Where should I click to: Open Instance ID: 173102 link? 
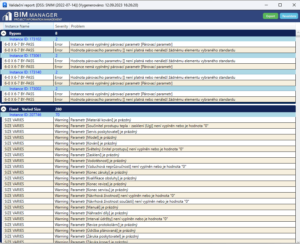pyautogui.click(x=25, y=39)
